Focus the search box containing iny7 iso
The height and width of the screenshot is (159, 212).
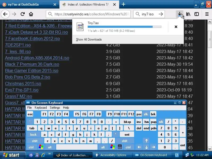tap(149, 14)
